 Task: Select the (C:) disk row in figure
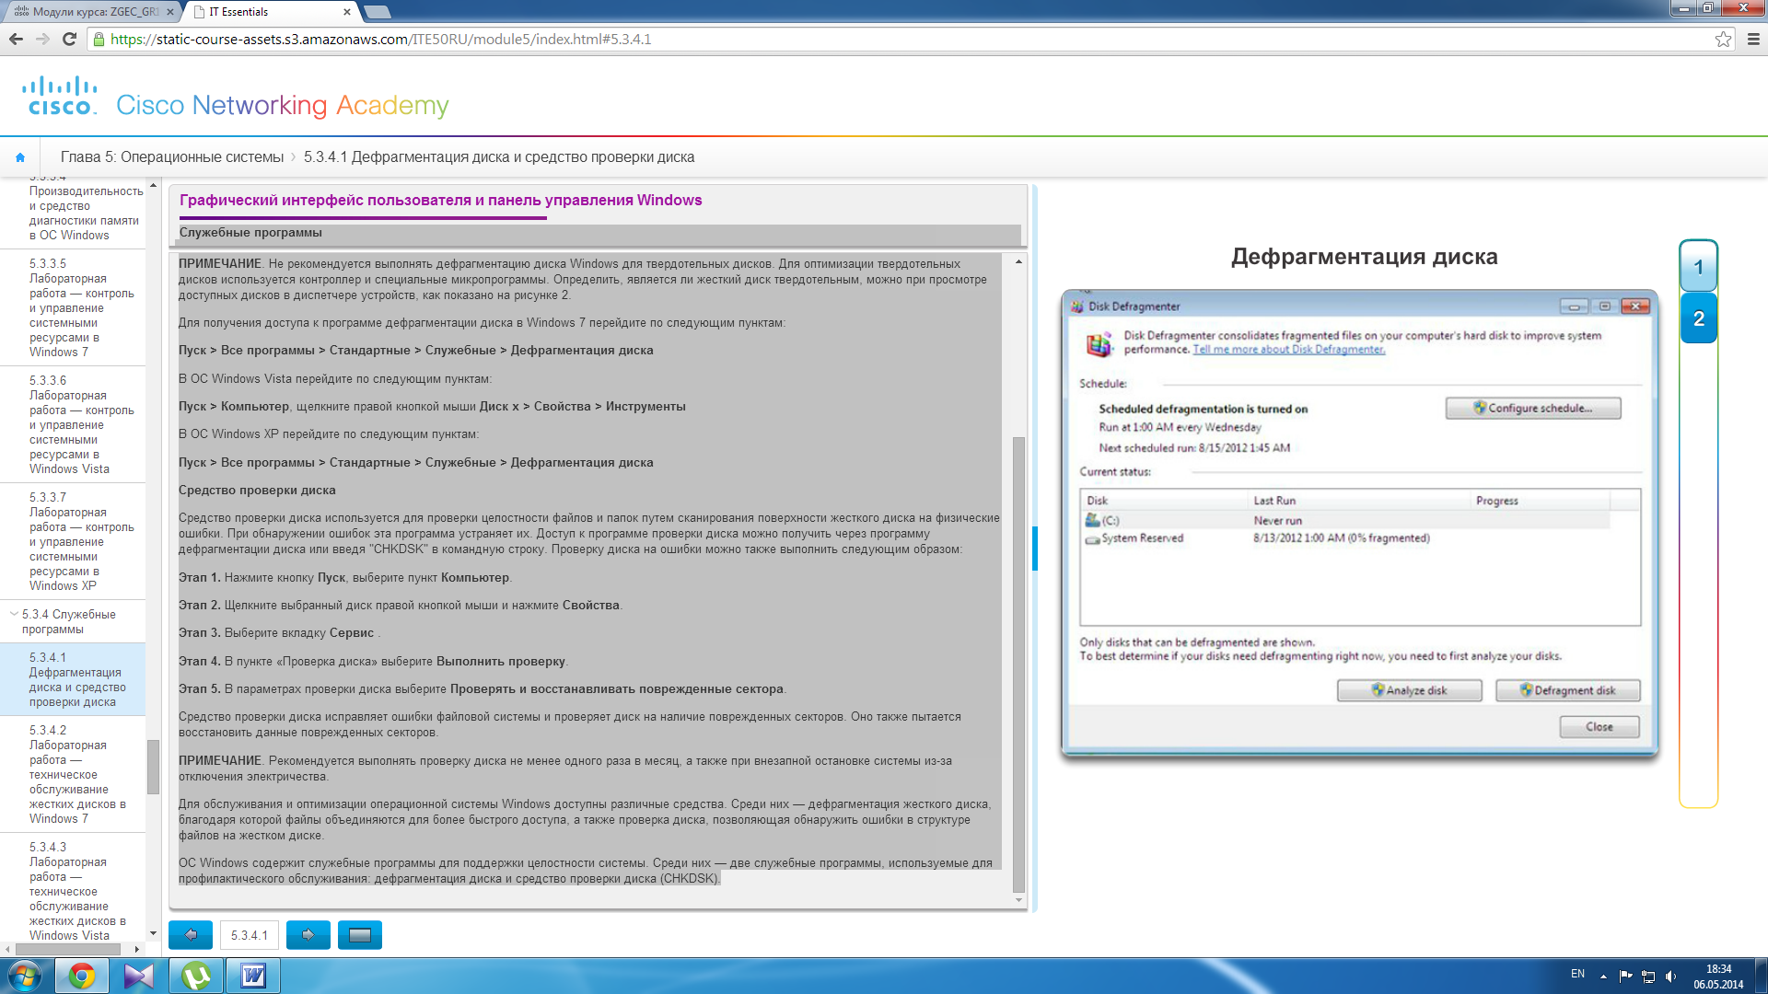pyautogui.click(x=1346, y=521)
